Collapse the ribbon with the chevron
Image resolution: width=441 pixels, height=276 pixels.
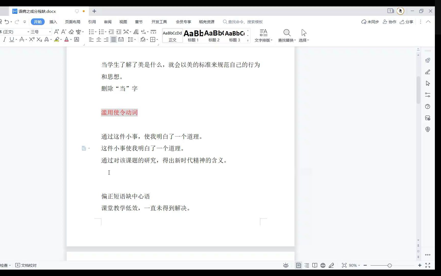coord(428,22)
